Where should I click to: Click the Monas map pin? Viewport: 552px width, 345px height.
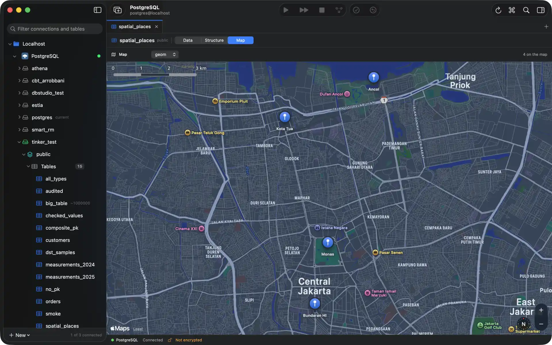click(328, 242)
